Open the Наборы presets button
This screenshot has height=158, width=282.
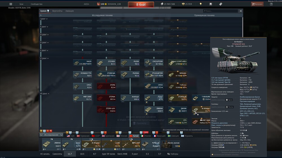click(x=173, y=154)
